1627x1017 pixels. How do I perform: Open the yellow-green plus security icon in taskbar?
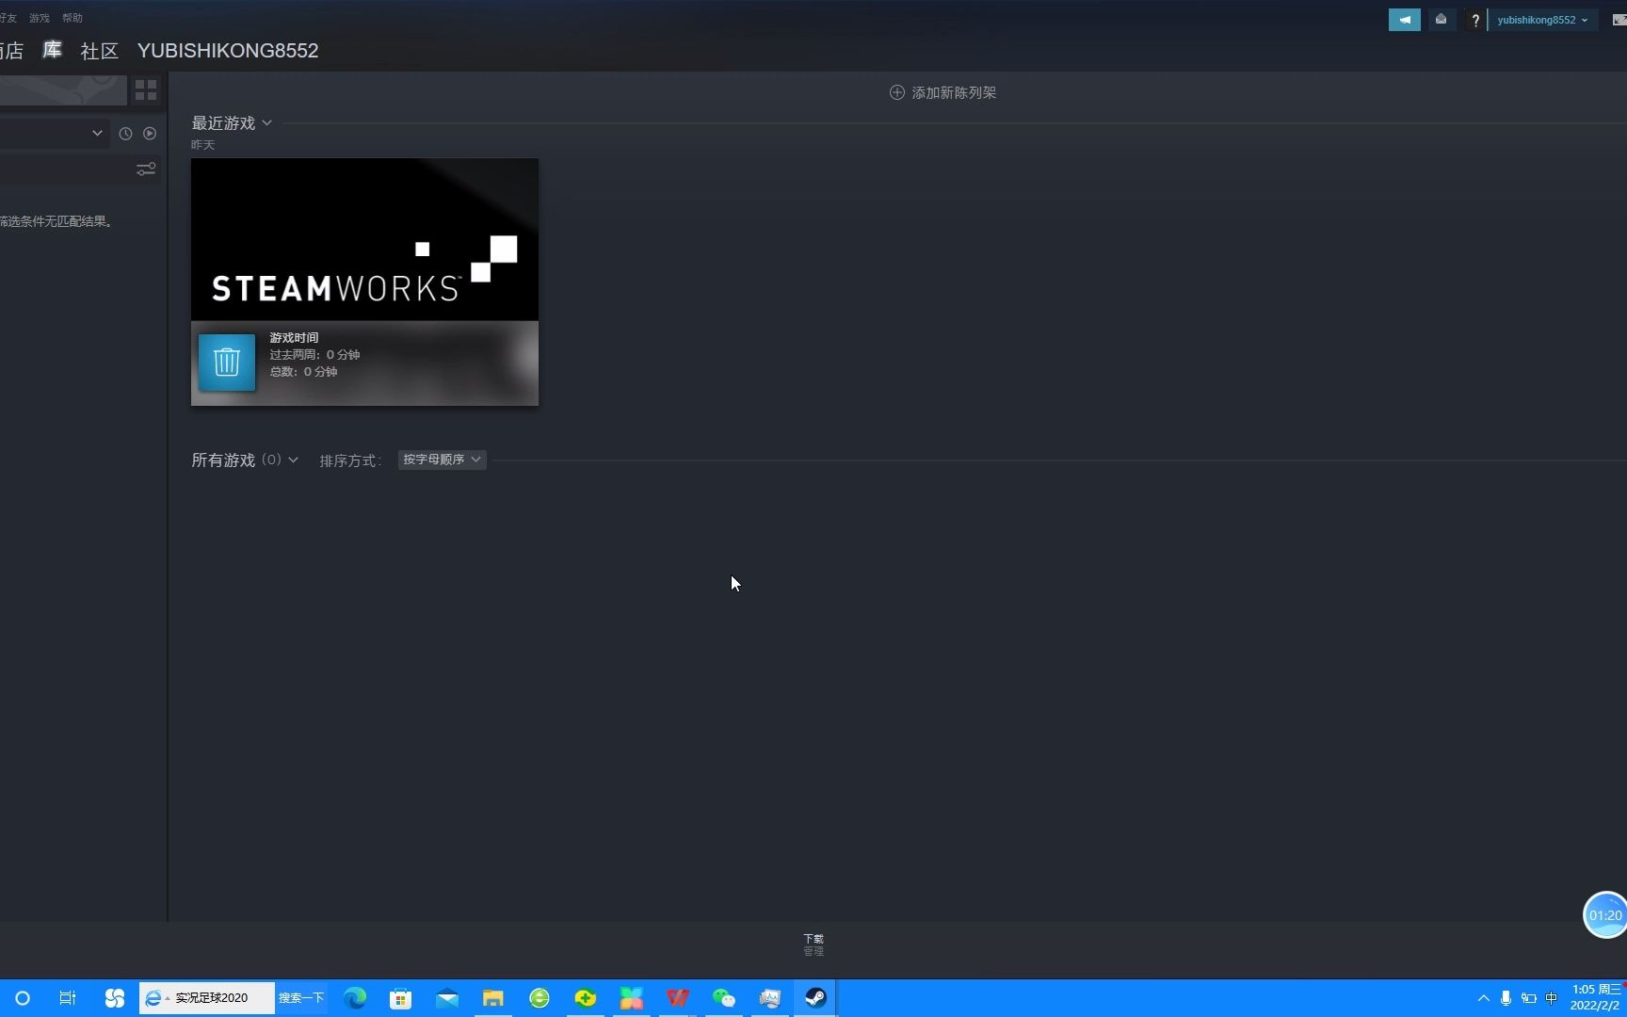click(x=586, y=998)
